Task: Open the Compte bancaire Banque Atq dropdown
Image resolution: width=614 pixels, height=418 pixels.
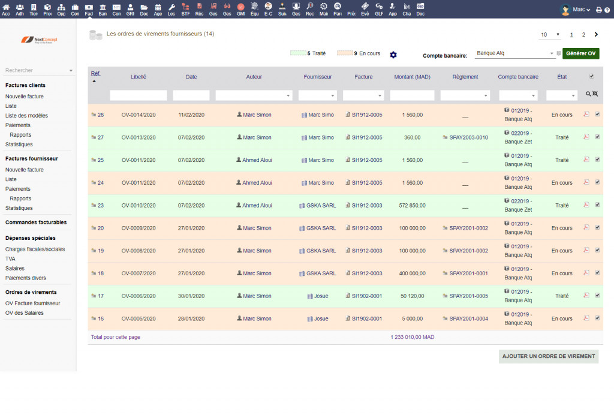Action: [x=515, y=53]
